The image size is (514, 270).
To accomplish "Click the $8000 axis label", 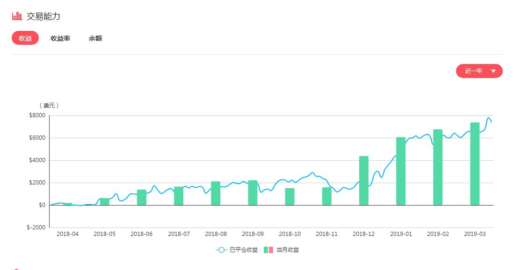I will click(x=37, y=115).
